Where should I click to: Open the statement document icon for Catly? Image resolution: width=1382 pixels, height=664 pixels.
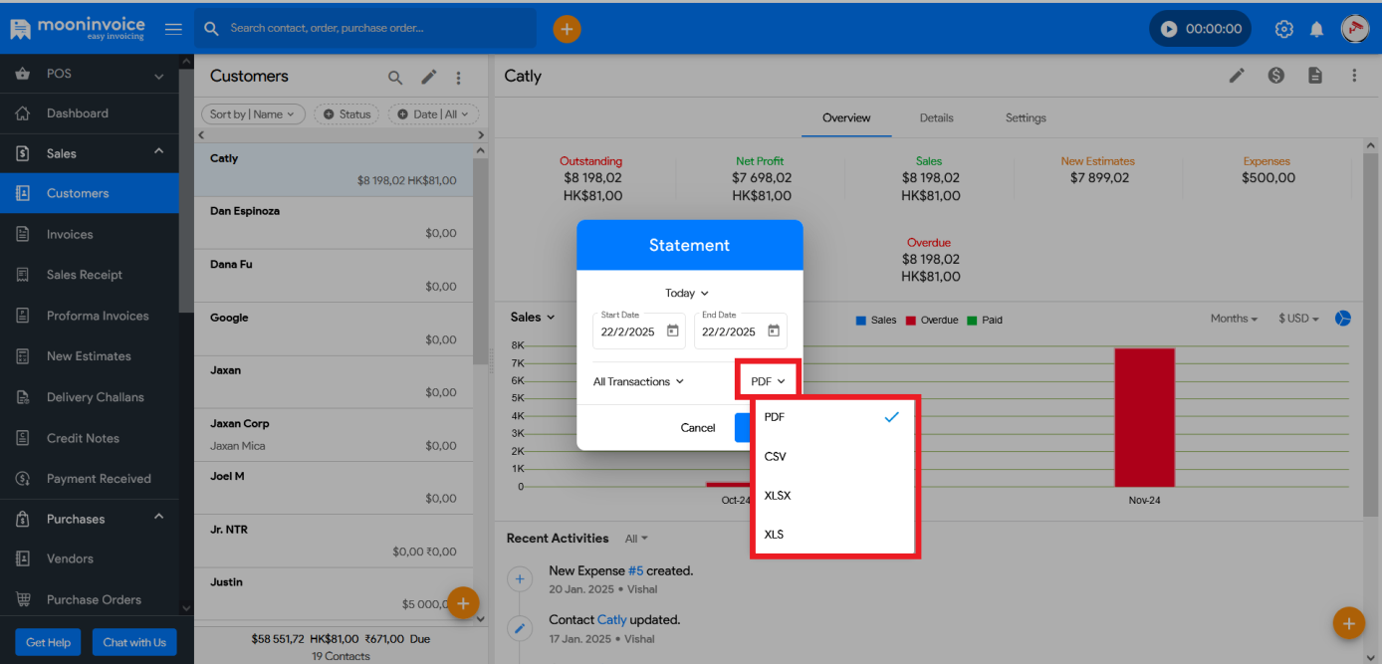pyautogui.click(x=1315, y=76)
